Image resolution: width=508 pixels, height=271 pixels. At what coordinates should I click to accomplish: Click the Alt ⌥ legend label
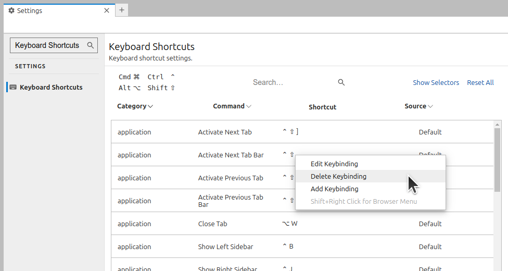click(129, 88)
